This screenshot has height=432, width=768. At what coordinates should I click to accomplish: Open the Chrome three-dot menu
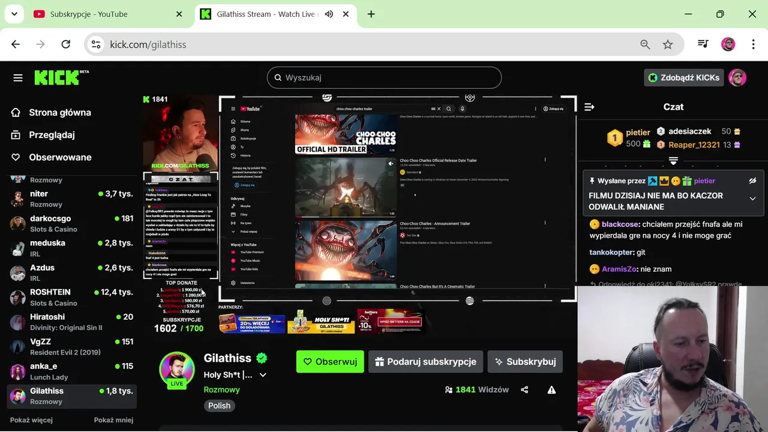(753, 44)
